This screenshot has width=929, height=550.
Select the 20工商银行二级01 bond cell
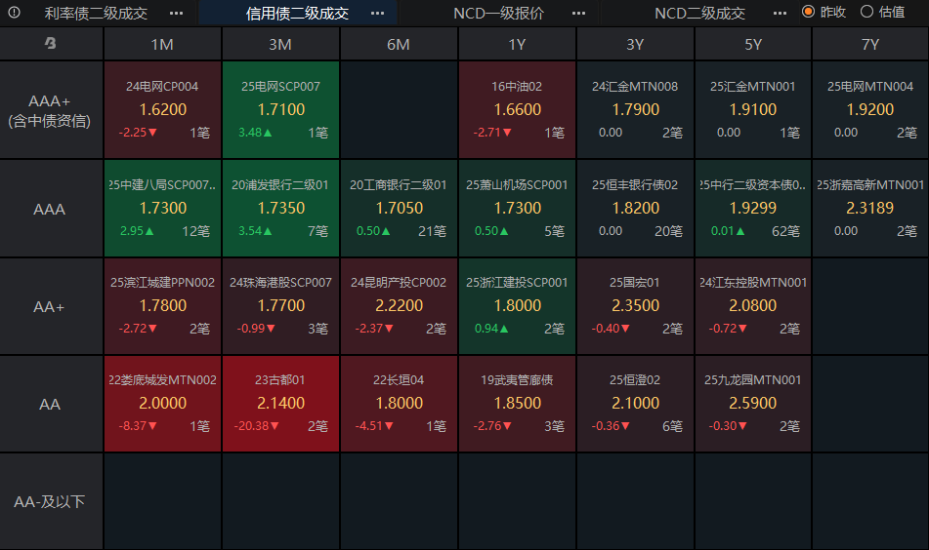(x=399, y=208)
